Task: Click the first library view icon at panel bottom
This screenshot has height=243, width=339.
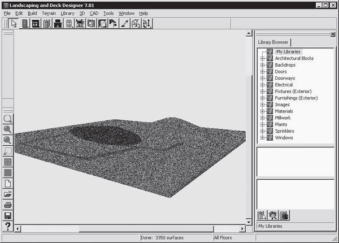Action: [262, 215]
